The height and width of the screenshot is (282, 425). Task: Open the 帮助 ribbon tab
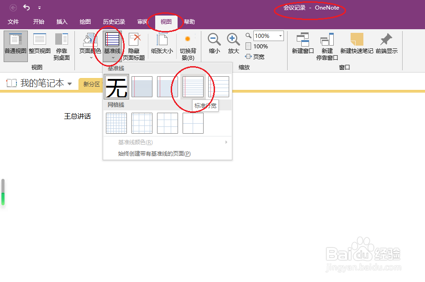(x=189, y=21)
